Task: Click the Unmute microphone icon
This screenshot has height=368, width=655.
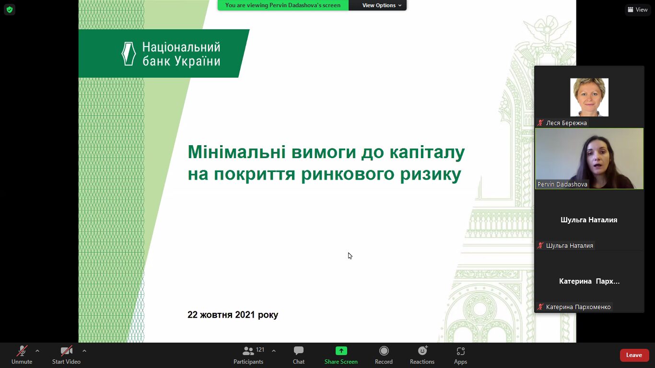Action: [22, 351]
